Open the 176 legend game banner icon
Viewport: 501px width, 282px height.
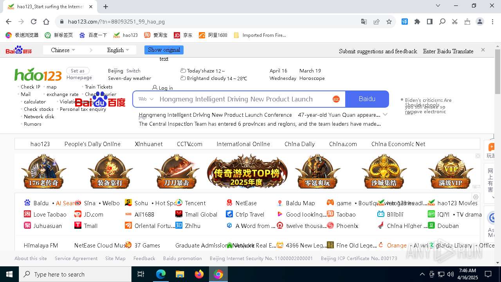43,171
